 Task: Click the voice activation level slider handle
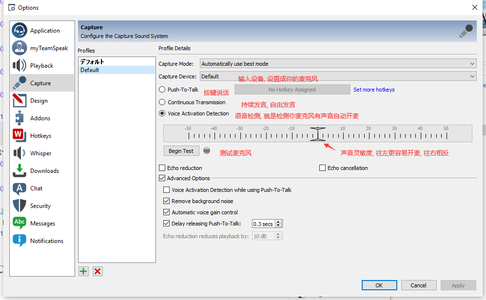(x=318, y=134)
